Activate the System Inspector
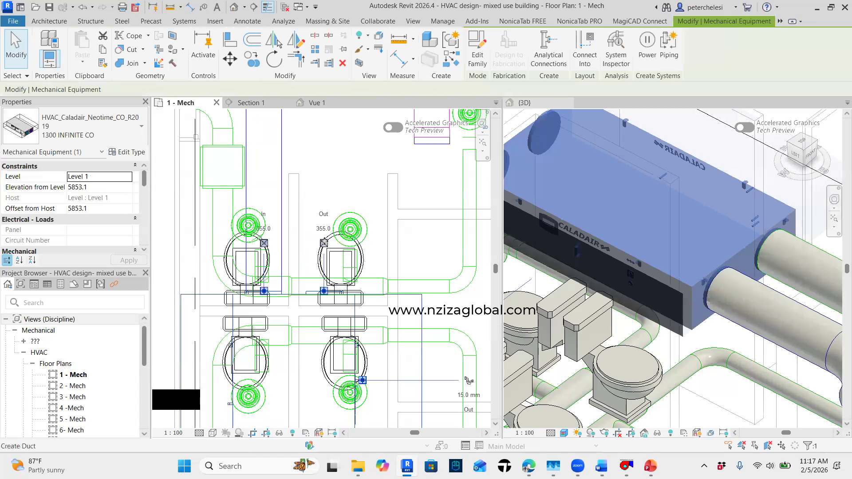852x479 pixels. tap(616, 49)
